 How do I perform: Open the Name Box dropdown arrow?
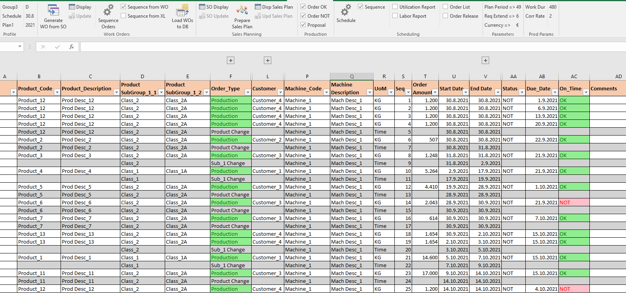[20, 47]
